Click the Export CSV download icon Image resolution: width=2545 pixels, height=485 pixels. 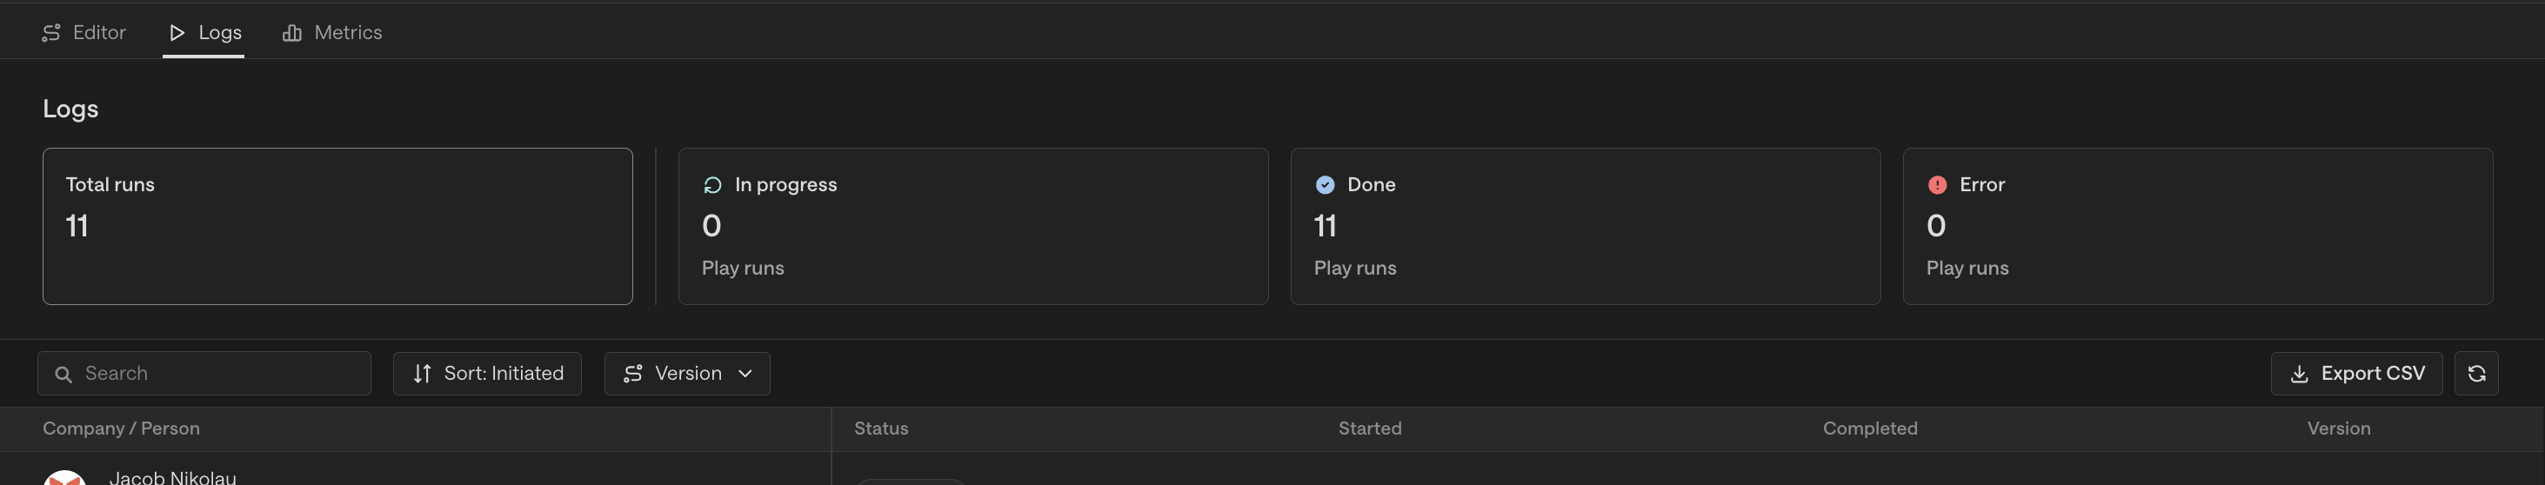tap(2299, 375)
